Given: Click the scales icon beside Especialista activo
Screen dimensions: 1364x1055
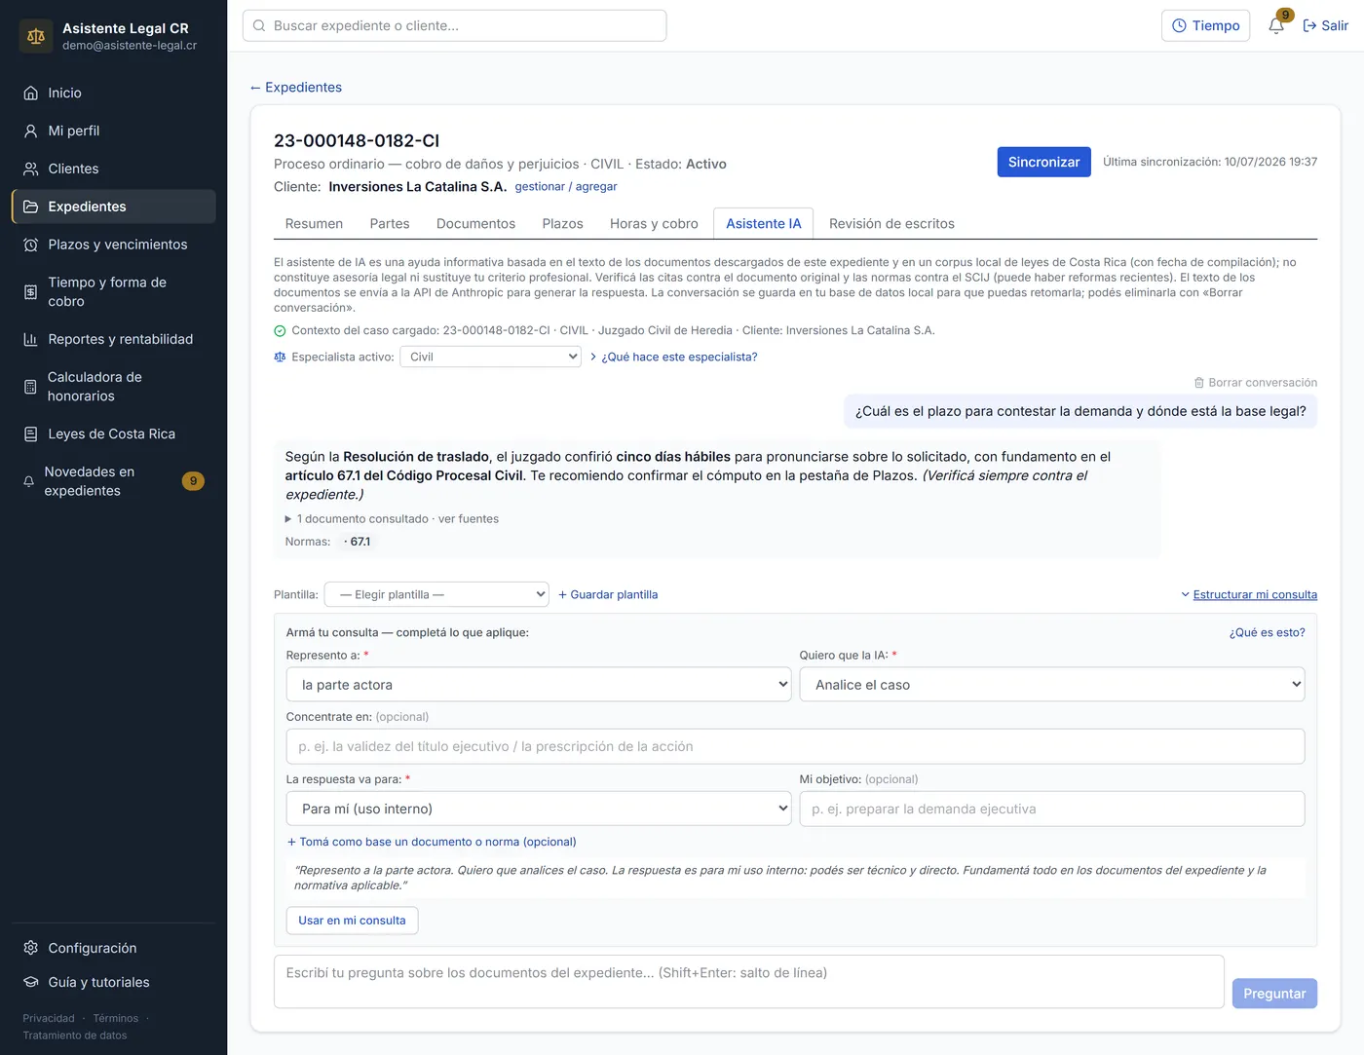Looking at the screenshot, I should coord(280,358).
